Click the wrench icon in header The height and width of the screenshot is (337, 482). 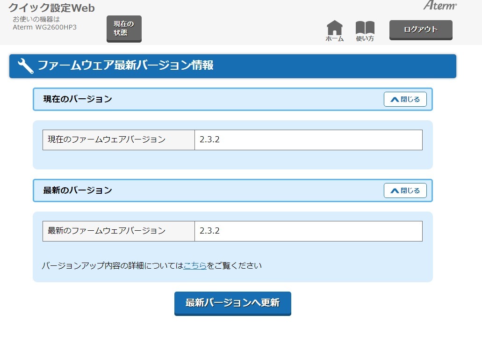[x=26, y=66]
